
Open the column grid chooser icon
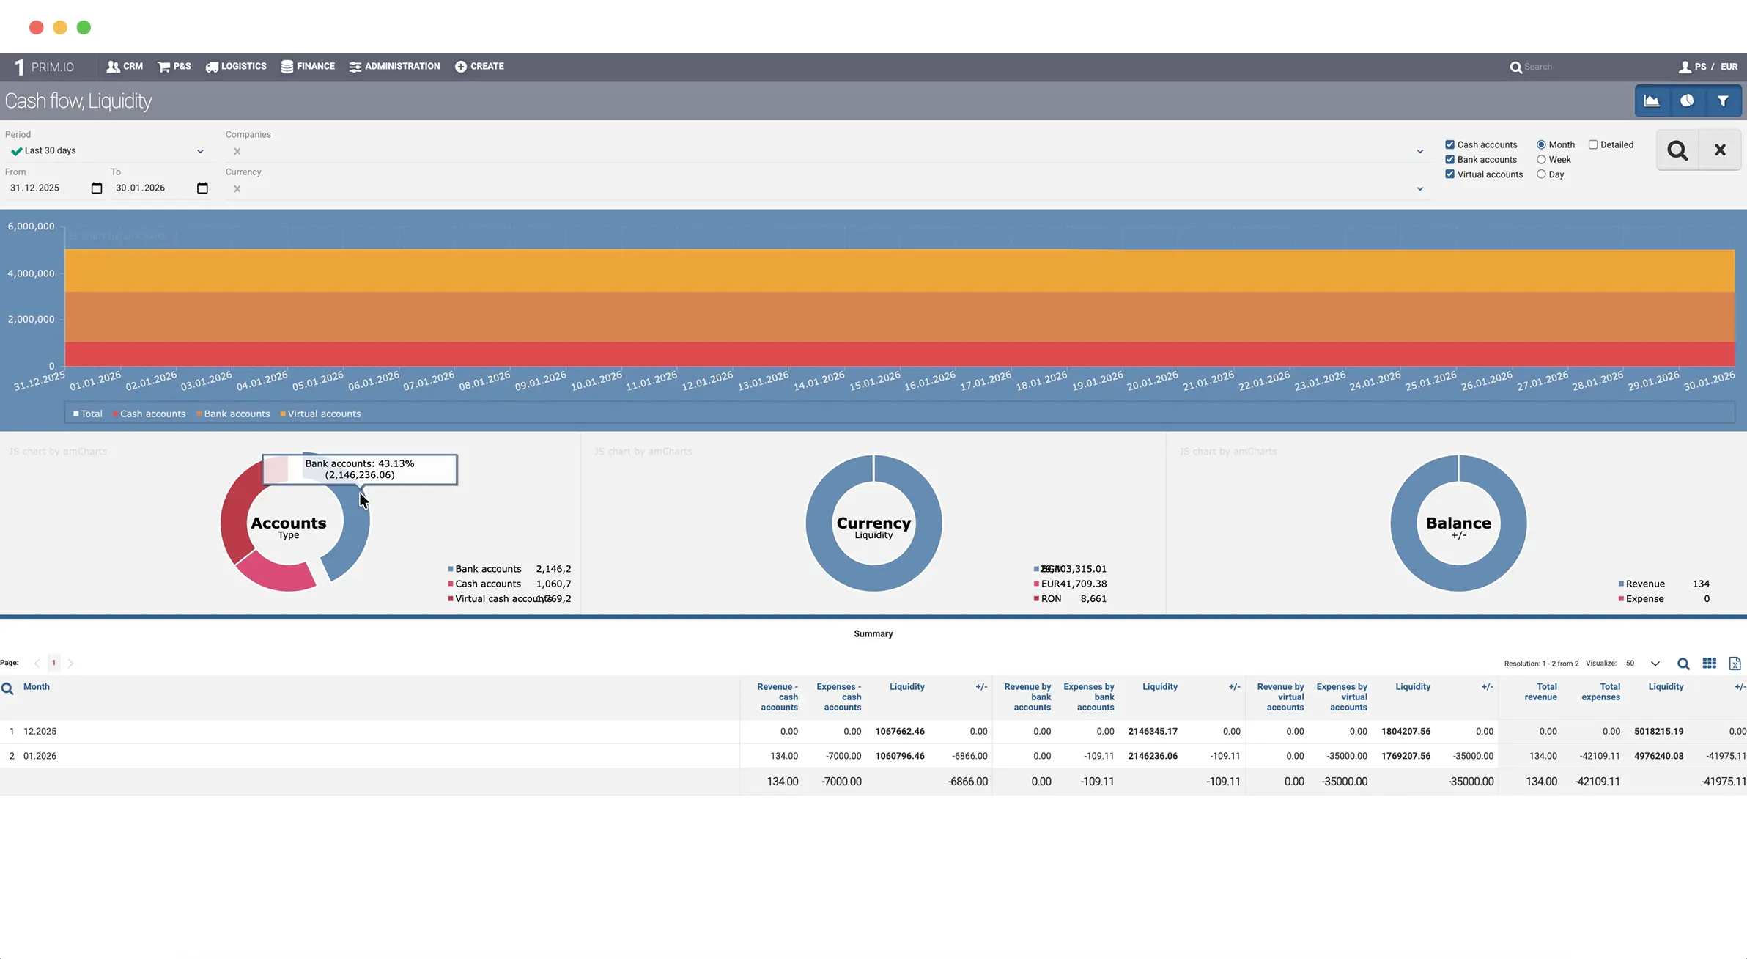[1709, 664]
